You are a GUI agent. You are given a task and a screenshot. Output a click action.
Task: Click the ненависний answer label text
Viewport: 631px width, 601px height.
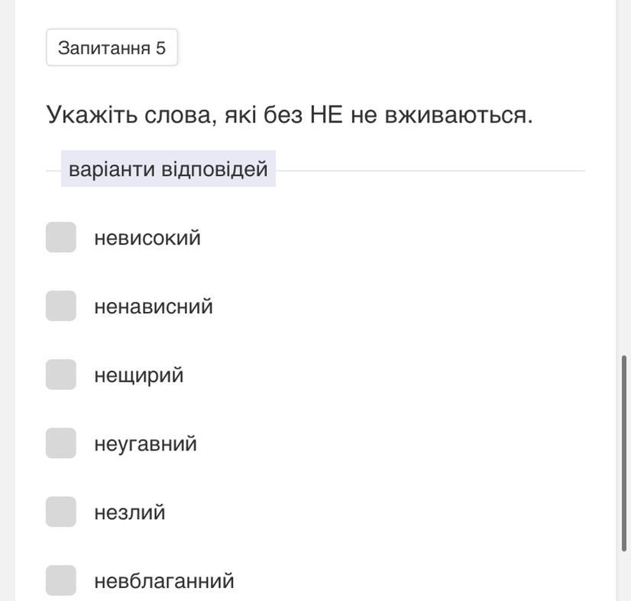[154, 307]
